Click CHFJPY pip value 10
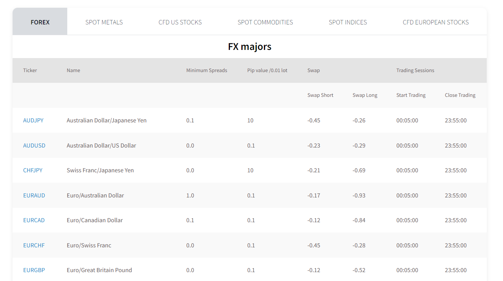The height and width of the screenshot is (281, 503). [250, 170]
